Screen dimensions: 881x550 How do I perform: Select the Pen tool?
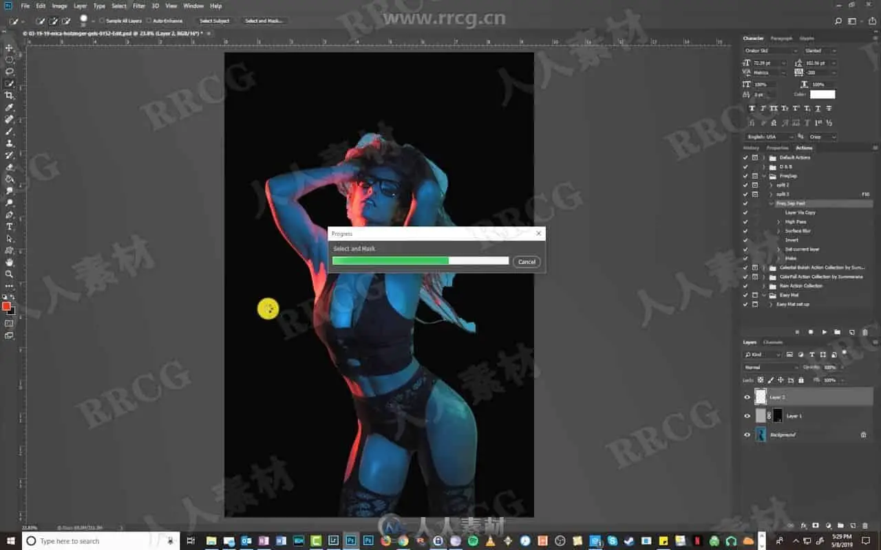[10, 214]
